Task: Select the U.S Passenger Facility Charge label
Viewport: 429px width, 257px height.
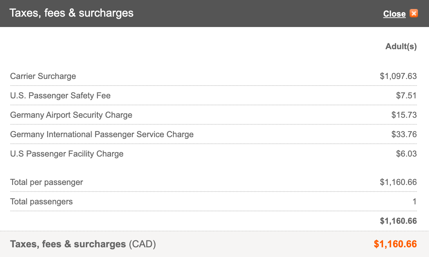Action: click(67, 154)
